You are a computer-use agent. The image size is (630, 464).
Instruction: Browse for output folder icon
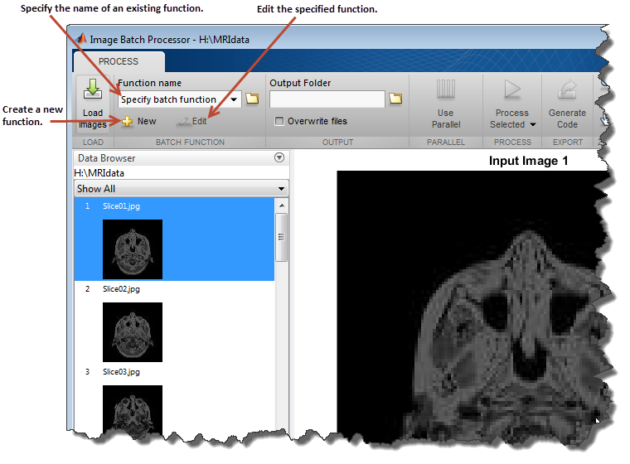(x=395, y=99)
